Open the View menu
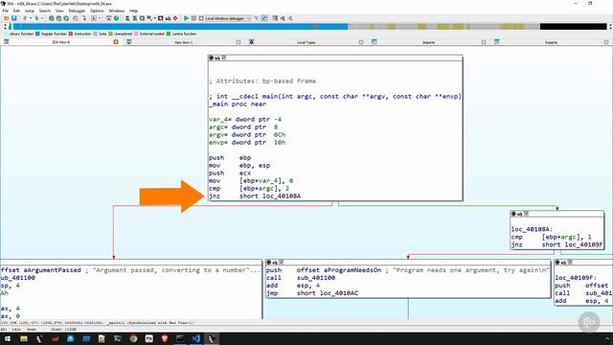 point(59,11)
